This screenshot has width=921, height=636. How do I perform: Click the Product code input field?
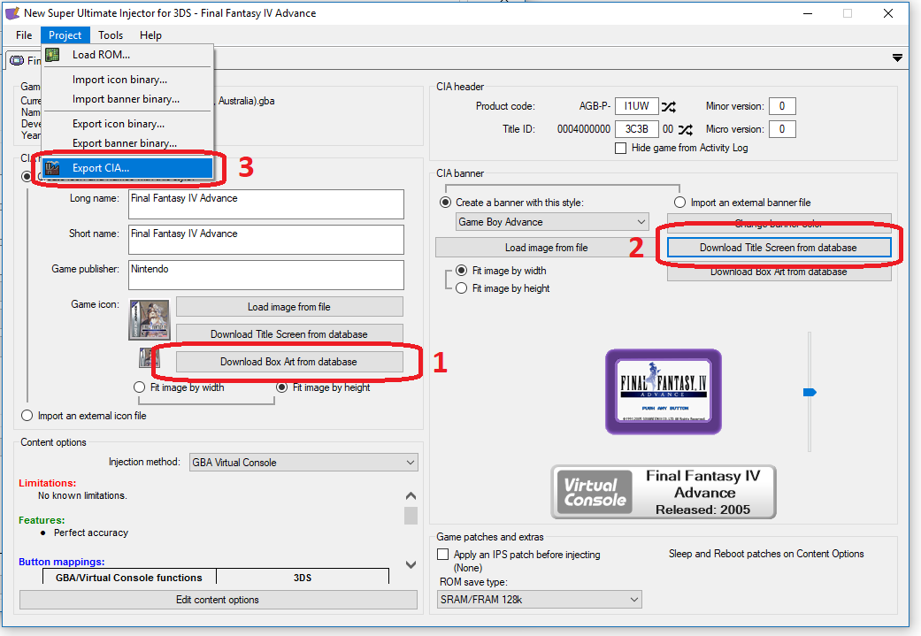coord(637,106)
